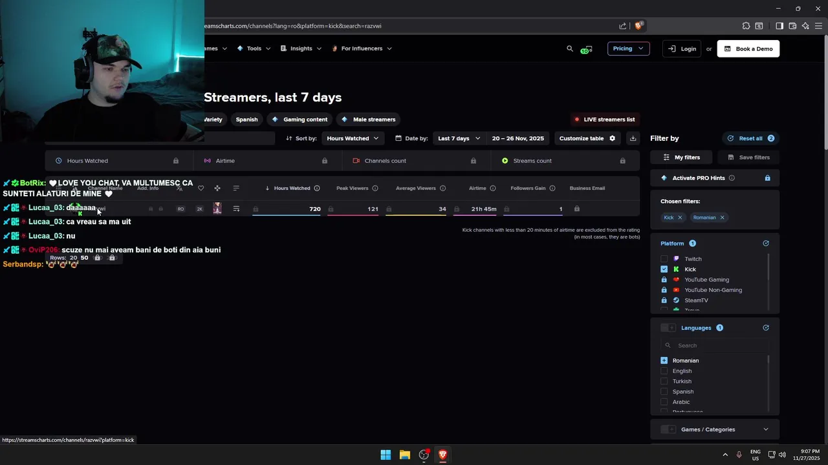The height and width of the screenshot is (465, 828).
Task: Show hidden system tray icons
Action: click(725, 455)
